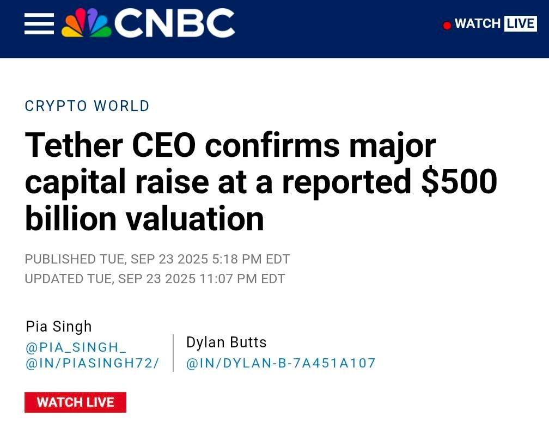This screenshot has width=549, height=429.
Task: Click the NBC peacock logo
Action: 87,23
